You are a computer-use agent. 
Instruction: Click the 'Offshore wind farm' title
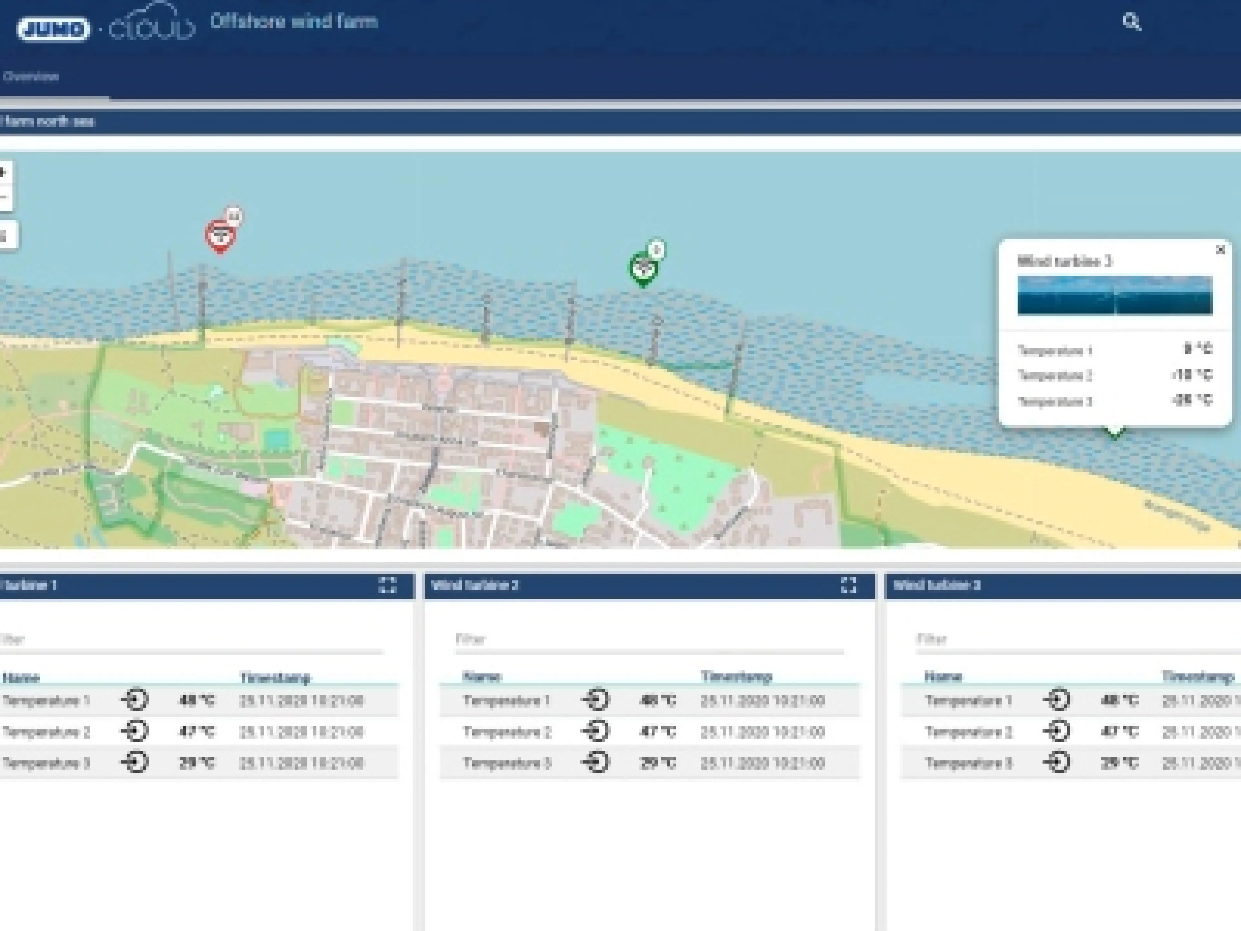(294, 21)
